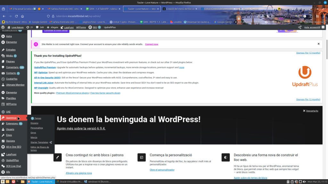
Task: Choose Personalitza in the Aparença submenu
Action: pos(37,128)
